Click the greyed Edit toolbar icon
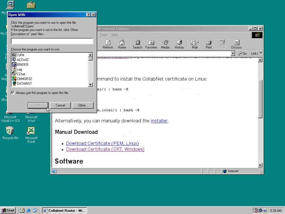Viewport: 285px width, 214px height. [223, 44]
